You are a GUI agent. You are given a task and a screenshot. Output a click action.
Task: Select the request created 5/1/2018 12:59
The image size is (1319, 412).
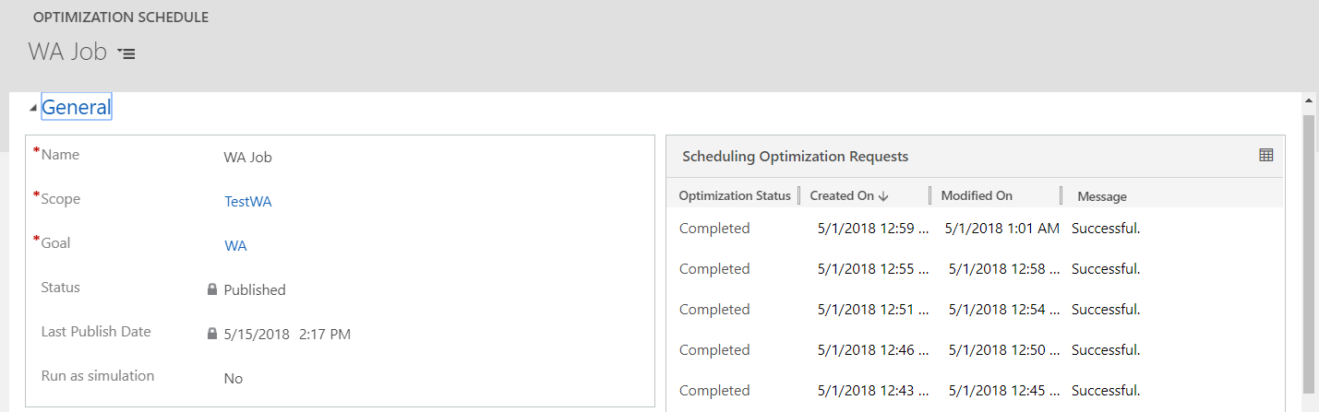(x=974, y=228)
